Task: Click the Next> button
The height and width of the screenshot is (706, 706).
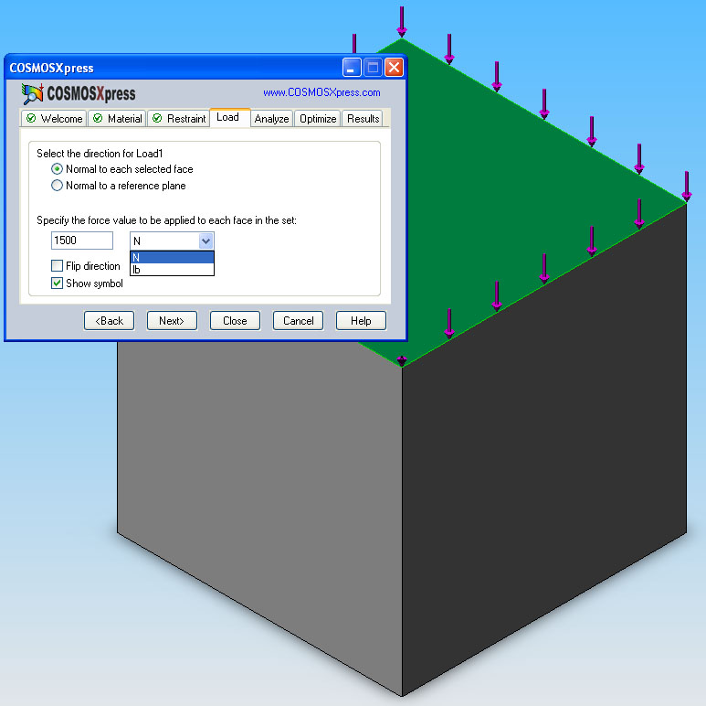Action: (x=172, y=321)
